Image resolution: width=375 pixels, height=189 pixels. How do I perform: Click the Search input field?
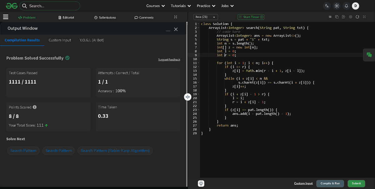point(50,6)
